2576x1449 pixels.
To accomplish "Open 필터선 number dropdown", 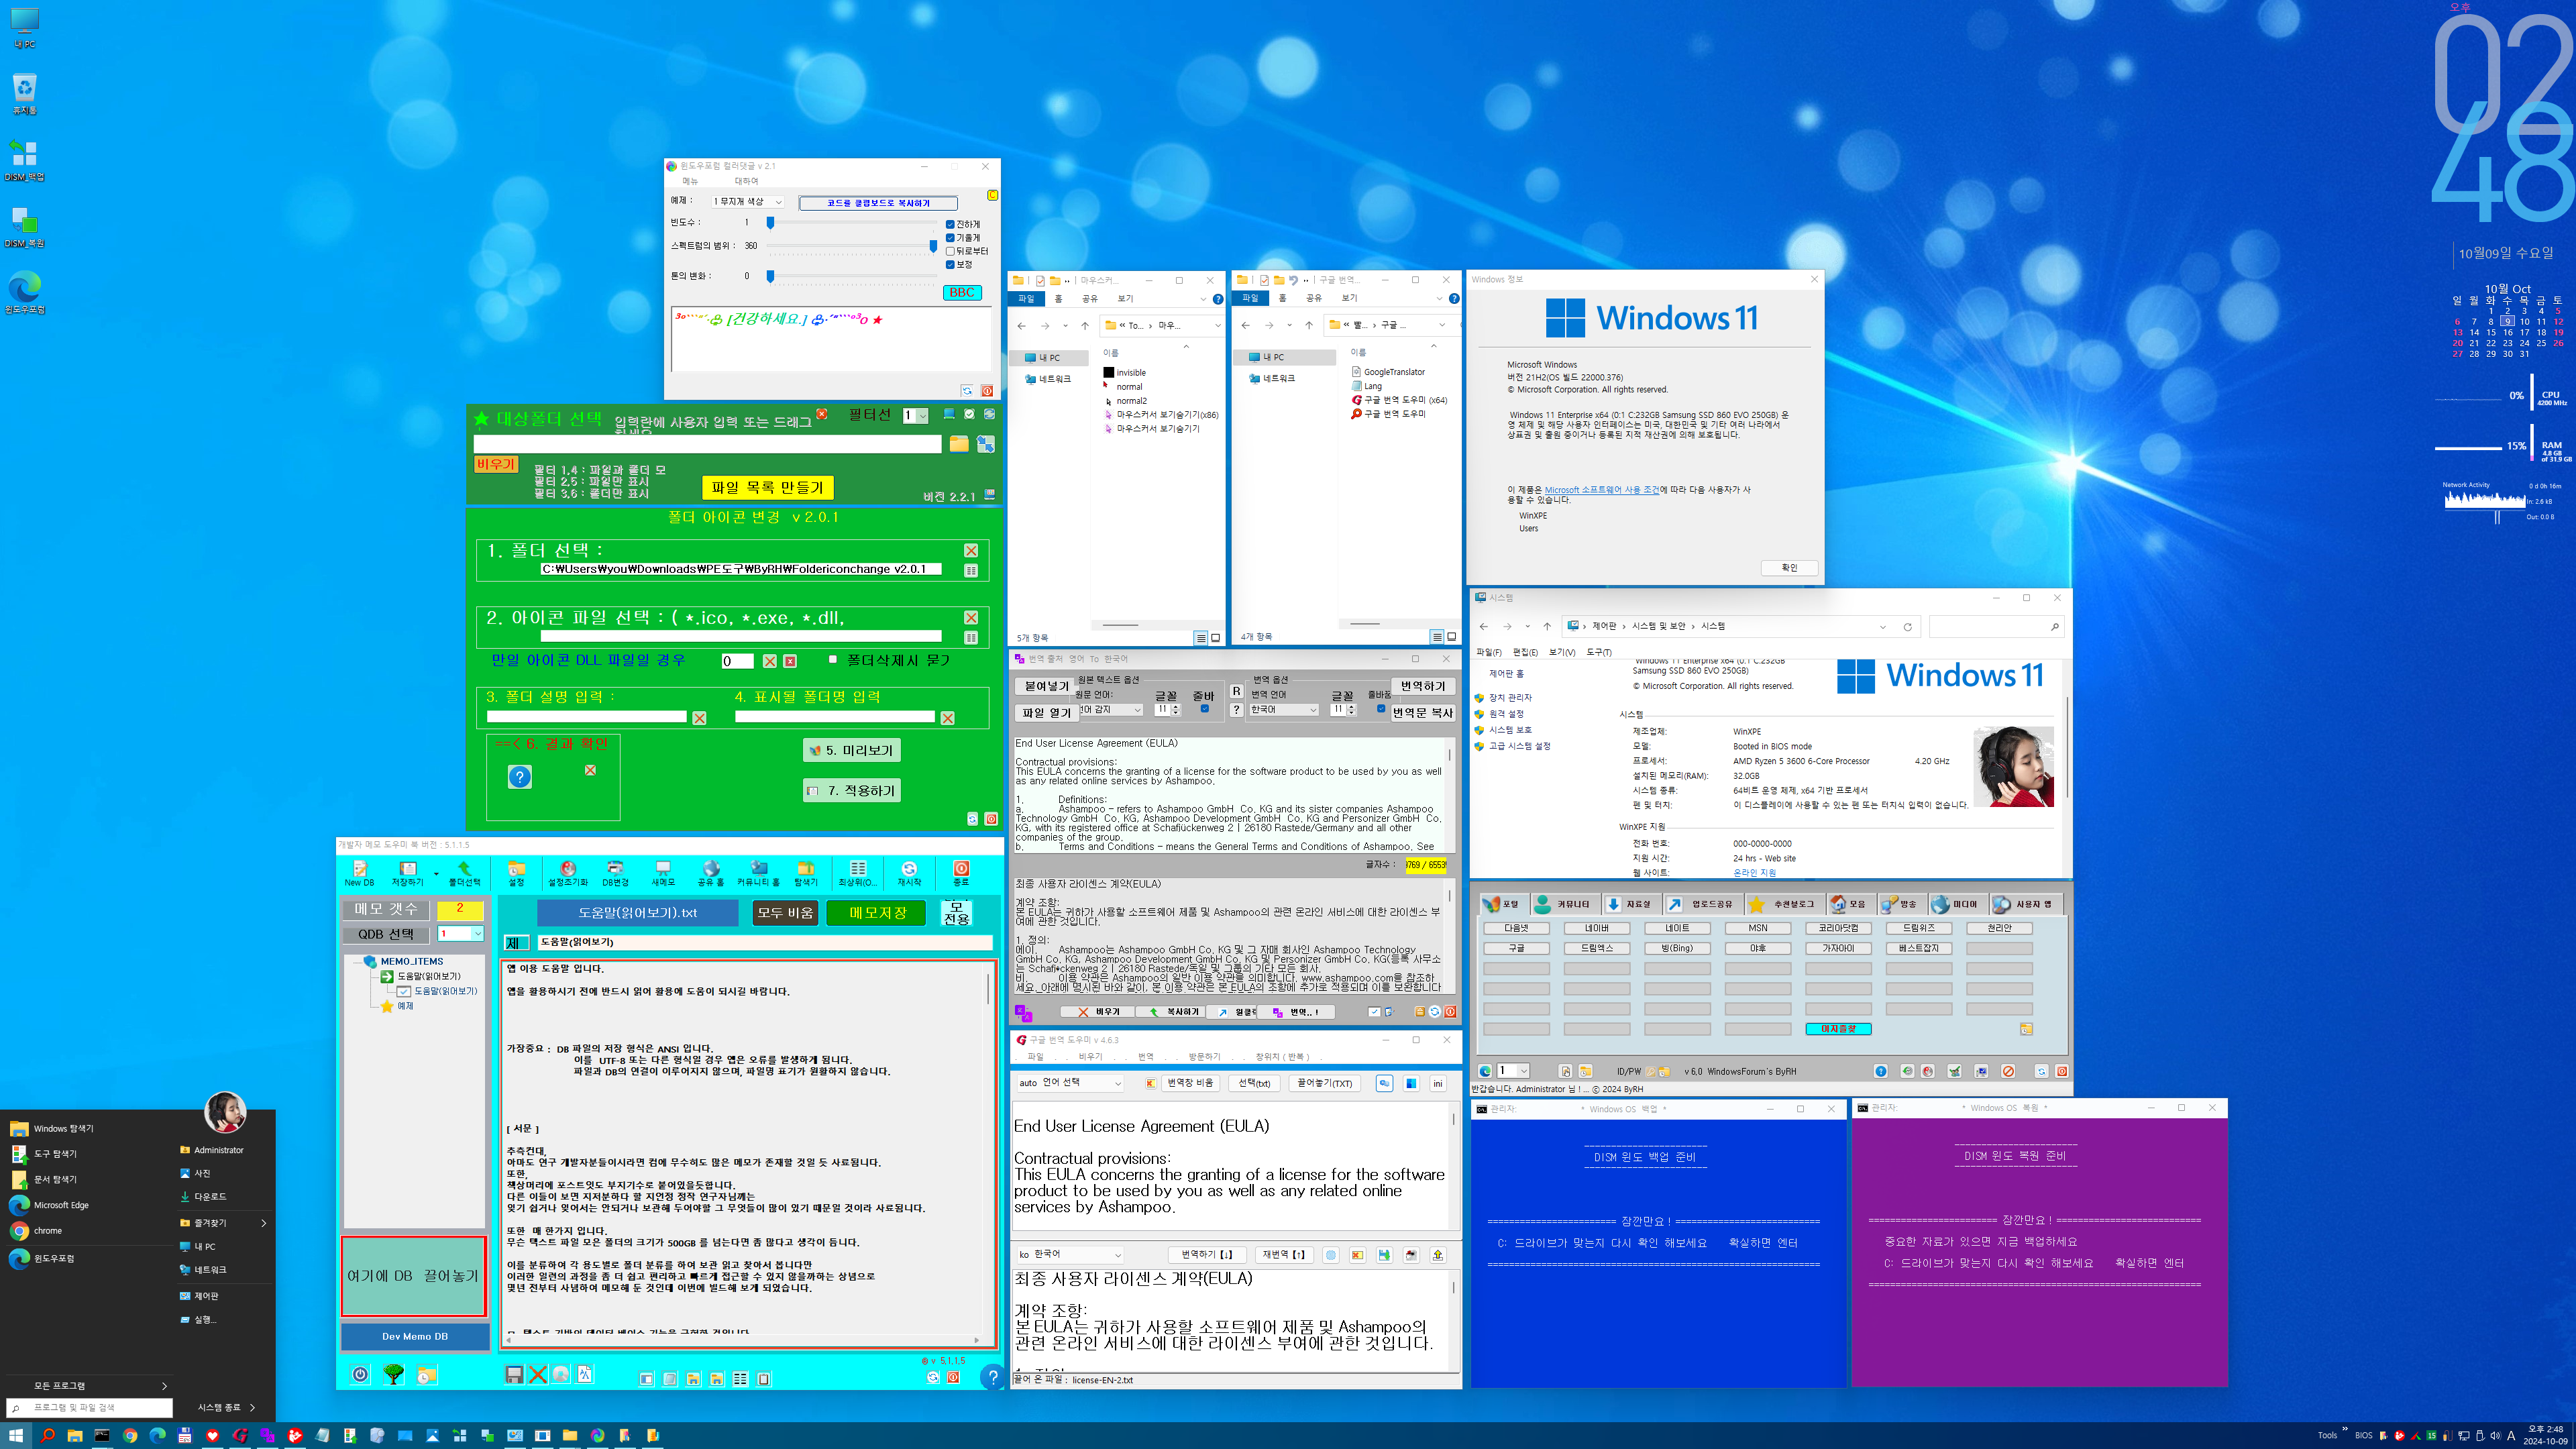I will [x=916, y=416].
